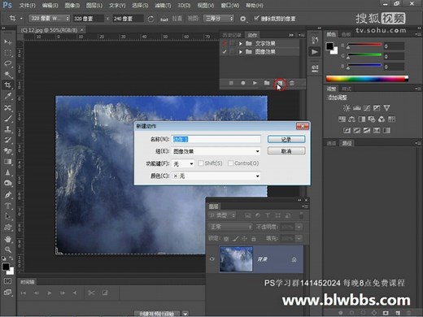Click the Delete trash icon in Actions panel

[292, 83]
